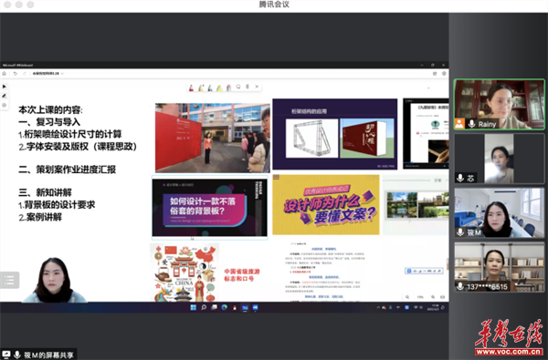Toggle microphone icon for 筱M tile
Viewport: 548px width, 360px height.
click(x=460, y=232)
